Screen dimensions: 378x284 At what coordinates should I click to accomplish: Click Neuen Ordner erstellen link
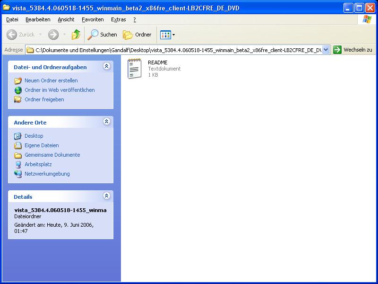click(x=51, y=80)
